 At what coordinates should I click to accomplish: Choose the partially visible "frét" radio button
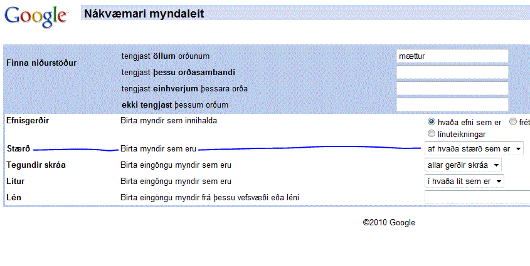[513, 122]
